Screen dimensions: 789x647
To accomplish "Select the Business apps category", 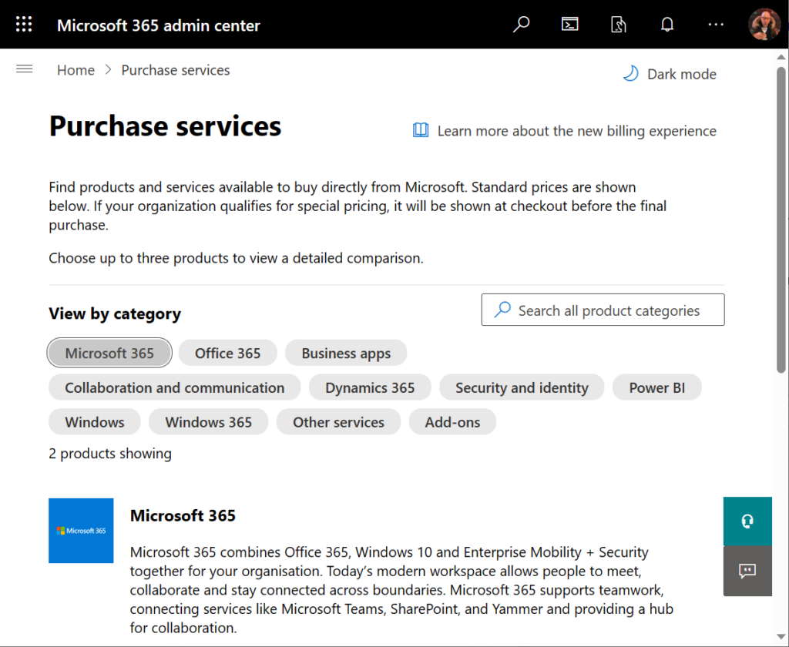I will coord(346,353).
